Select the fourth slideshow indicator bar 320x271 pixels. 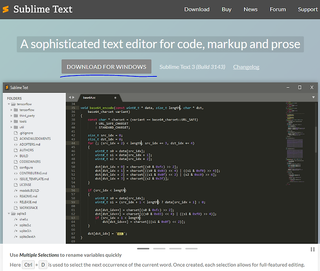192,248
